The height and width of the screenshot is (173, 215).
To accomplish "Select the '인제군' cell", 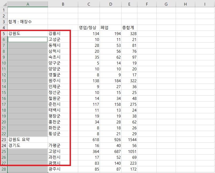I will [63, 87].
